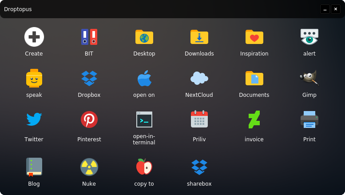Click the blue Apple 'open on' icon

[144, 78]
